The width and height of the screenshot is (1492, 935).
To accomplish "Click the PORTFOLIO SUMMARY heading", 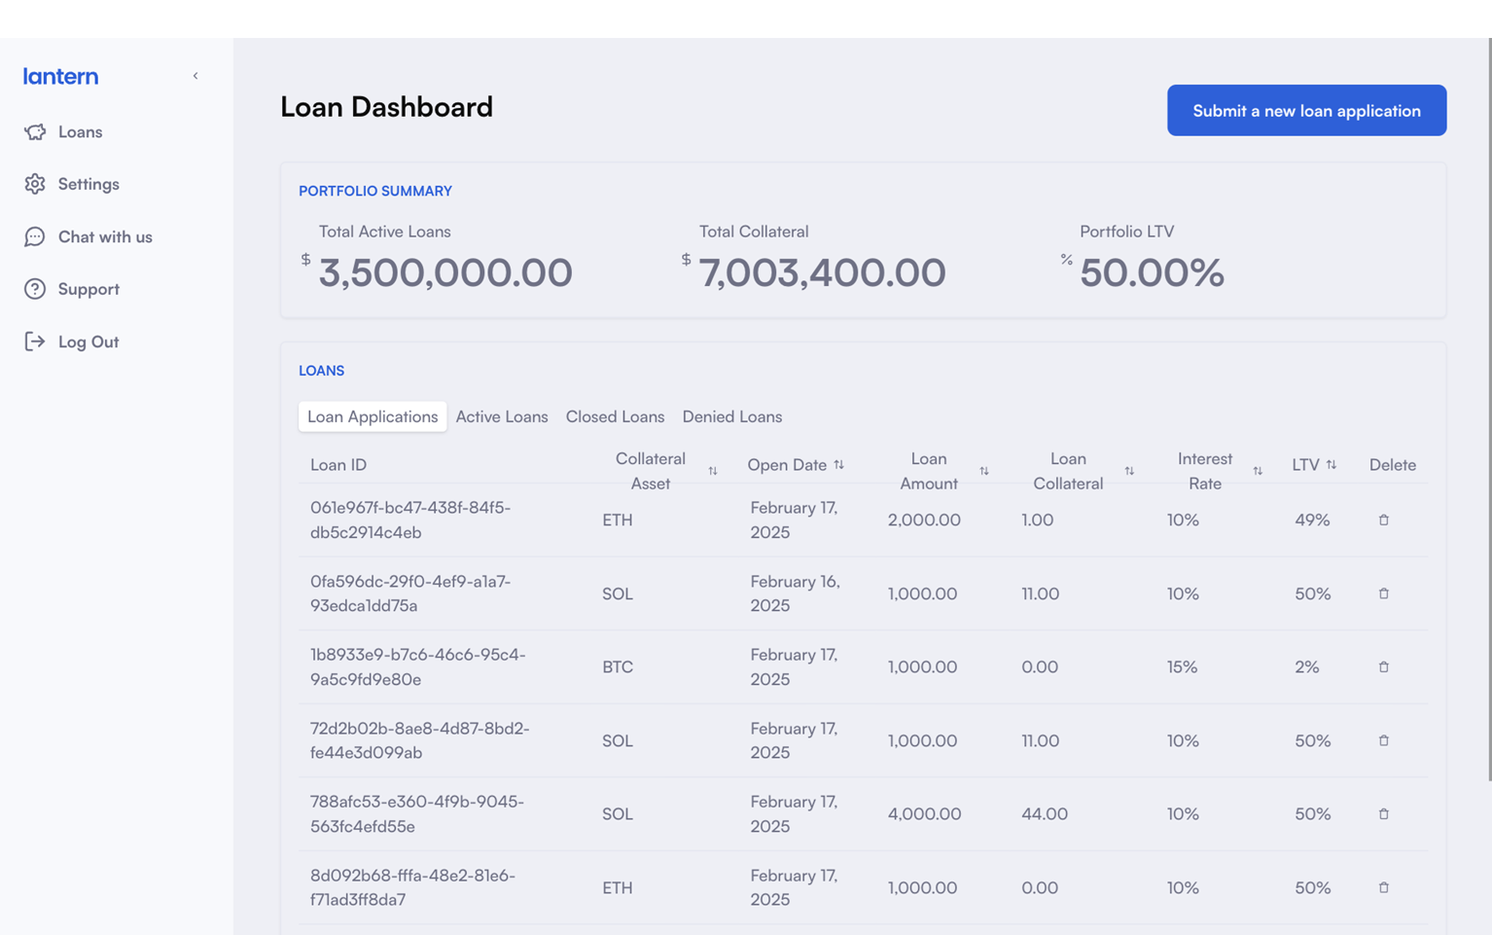I will 375,191.
